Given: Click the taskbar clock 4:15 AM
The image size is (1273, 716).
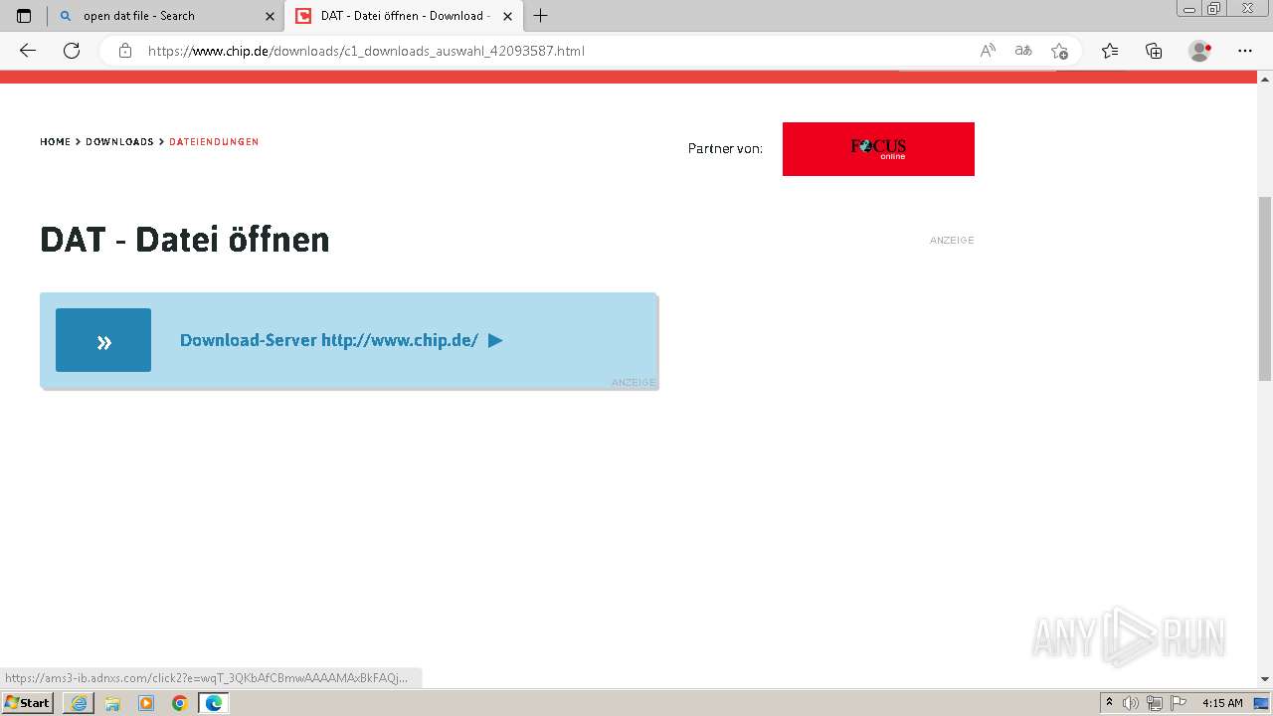Looking at the screenshot, I should tap(1222, 703).
